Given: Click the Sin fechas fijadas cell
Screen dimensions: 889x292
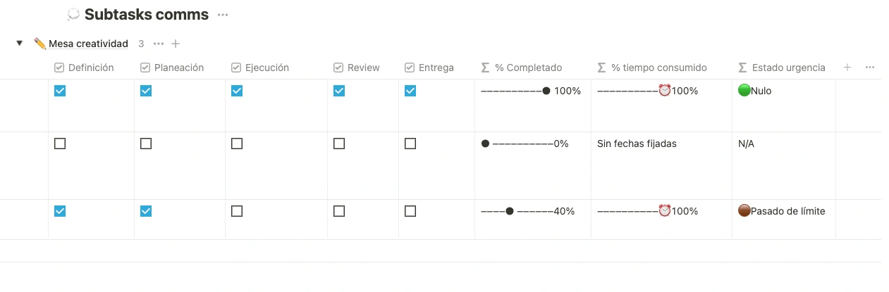Looking at the screenshot, I should 637,144.
